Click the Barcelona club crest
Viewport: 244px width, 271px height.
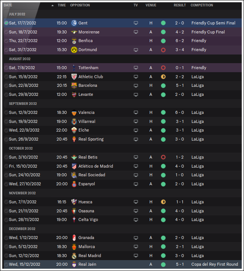[74, 86]
